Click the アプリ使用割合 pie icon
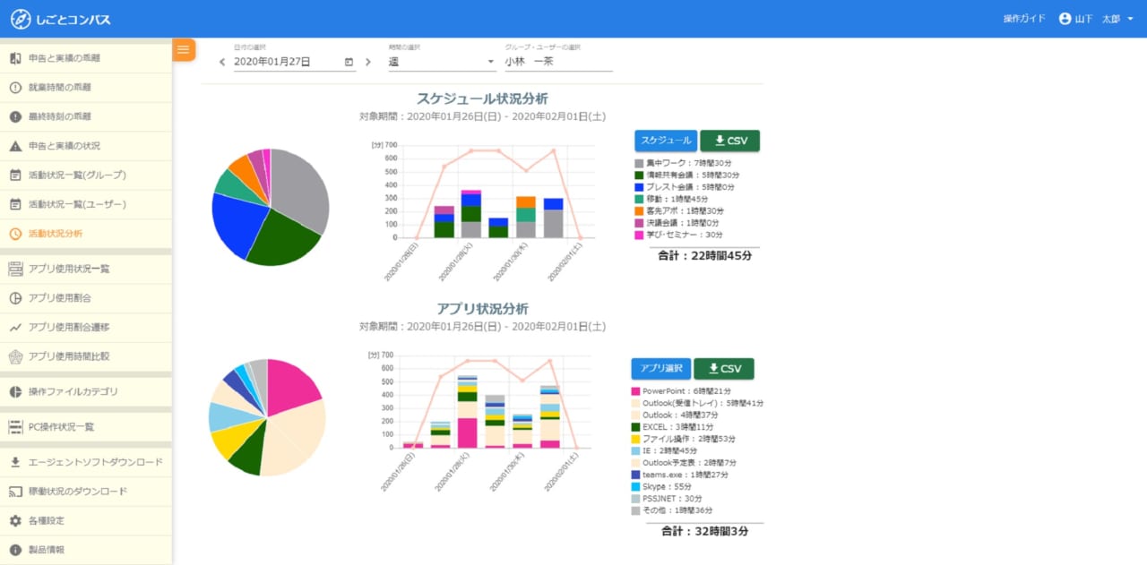The width and height of the screenshot is (1147, 565). click(15, 298)
